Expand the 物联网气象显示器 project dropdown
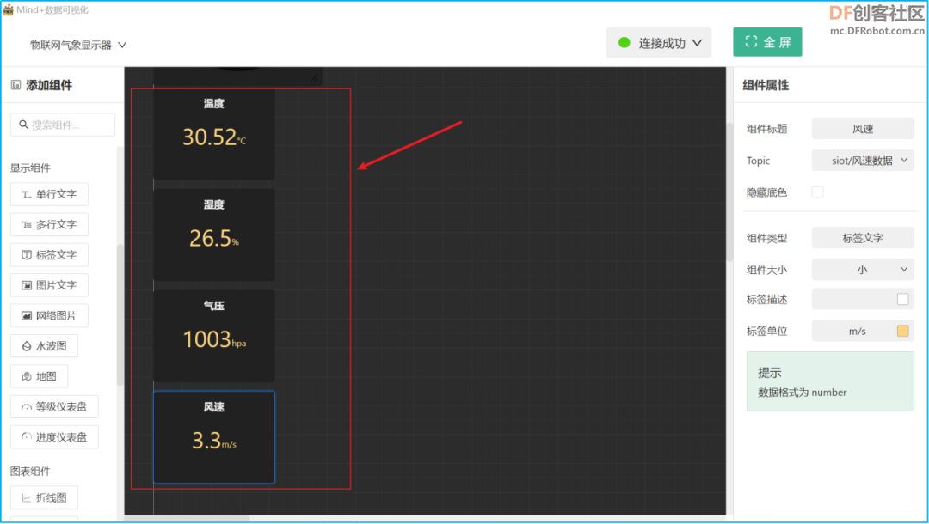Viewport: 929px width, 524px height. tap(78, 45)
